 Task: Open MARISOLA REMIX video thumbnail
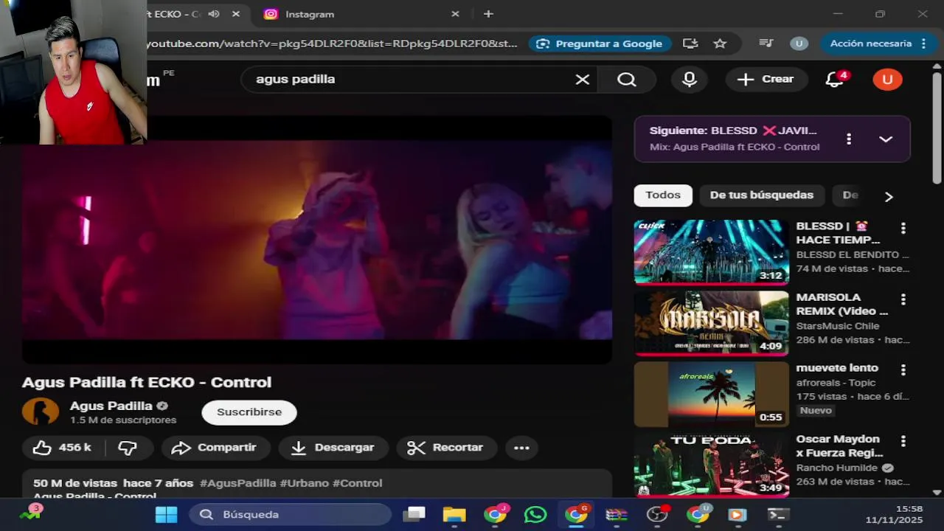[x=712, y=323]
